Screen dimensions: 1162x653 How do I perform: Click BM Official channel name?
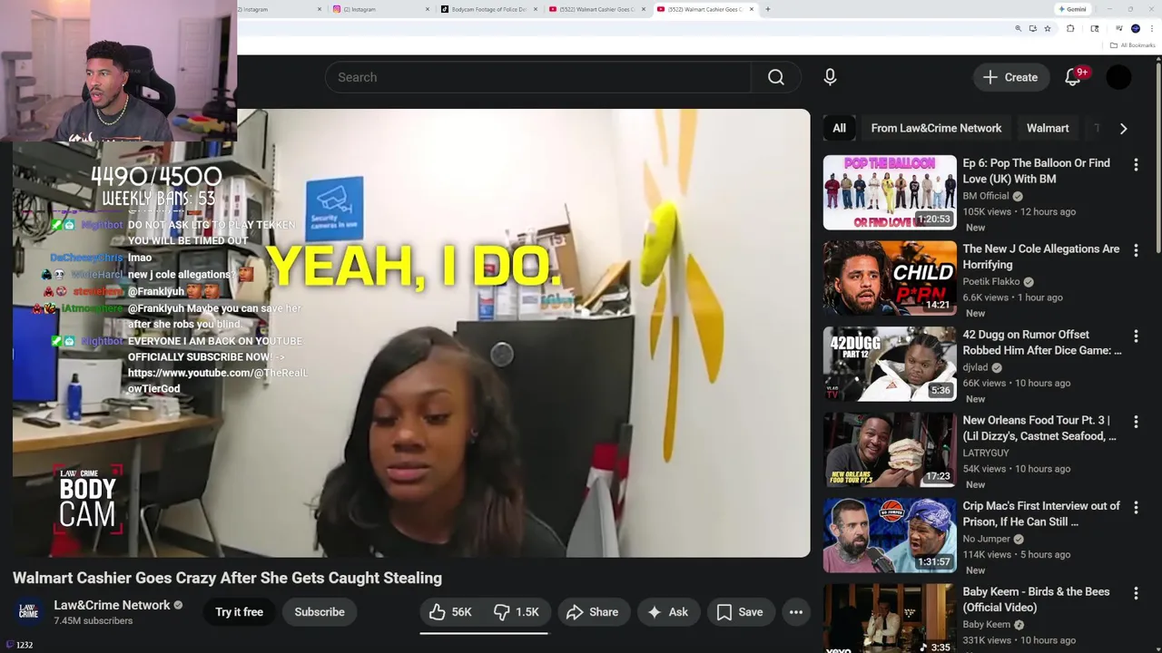coord(986,196)
